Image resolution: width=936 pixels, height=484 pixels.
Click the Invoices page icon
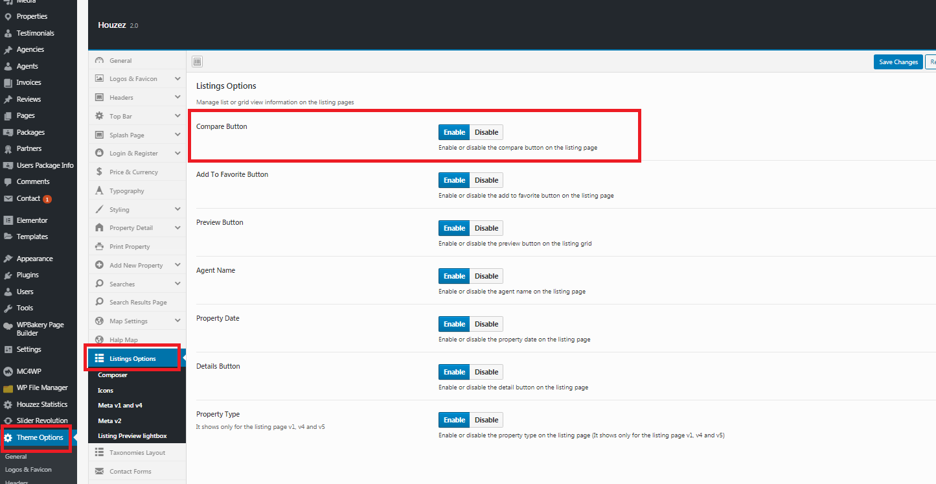point(8,83)
